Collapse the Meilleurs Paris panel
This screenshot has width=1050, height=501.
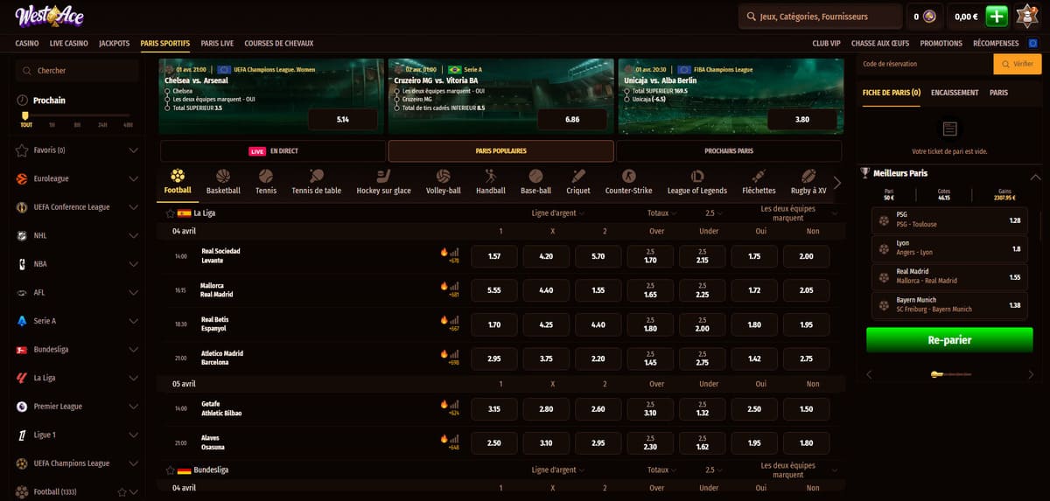click(1035, 176)
